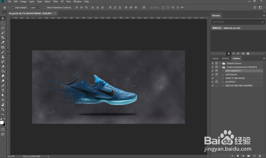The width and height of the screenshot is (266, 158).
Task: Close the 01.psd document tab
Action: point(55,13)
